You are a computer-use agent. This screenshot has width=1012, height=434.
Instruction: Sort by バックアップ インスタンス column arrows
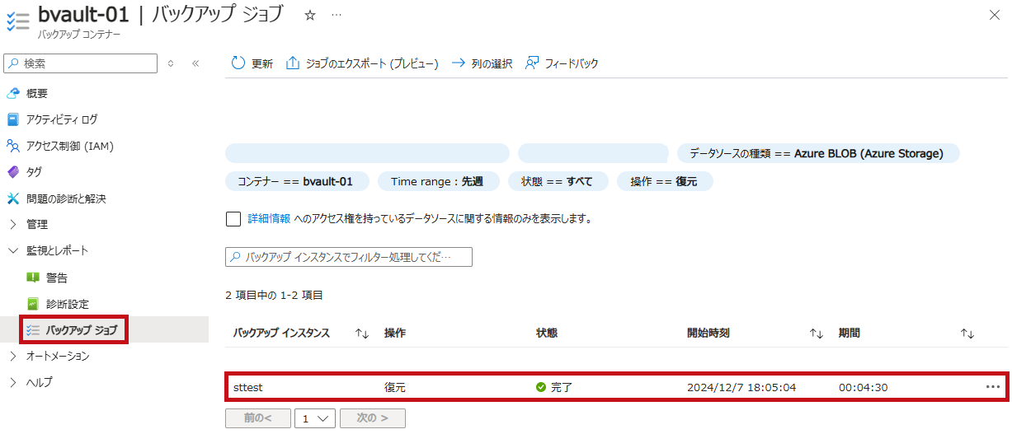pyautogui.click(x=361, y=333)
